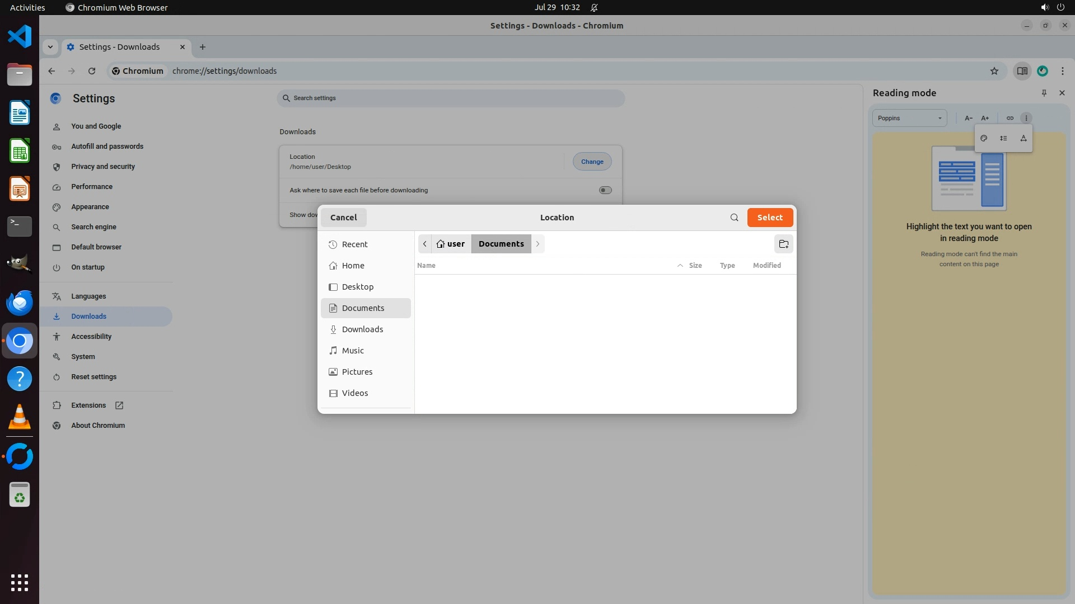
Task: Open the letter spacing option
Action: 1023,138
